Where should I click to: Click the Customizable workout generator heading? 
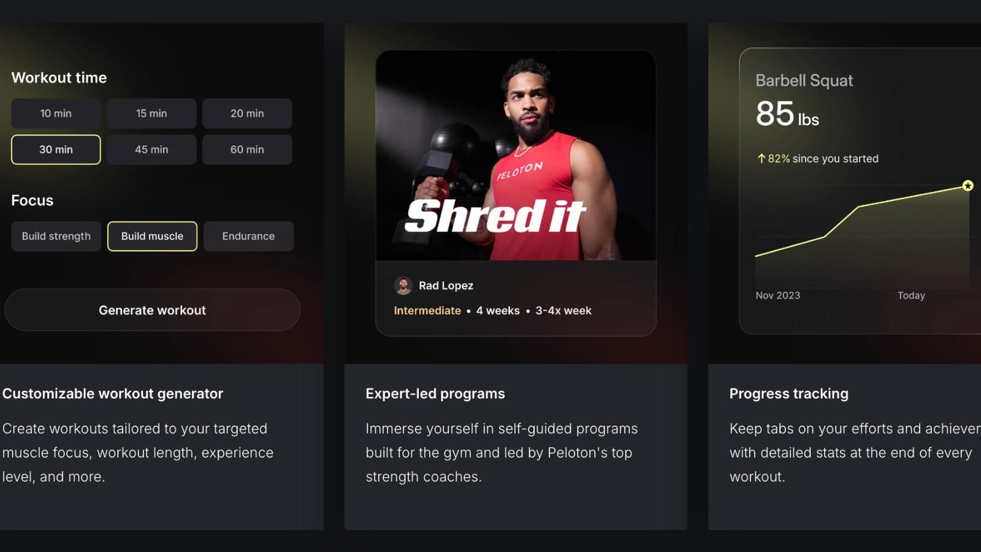click(x=113, y=394)
